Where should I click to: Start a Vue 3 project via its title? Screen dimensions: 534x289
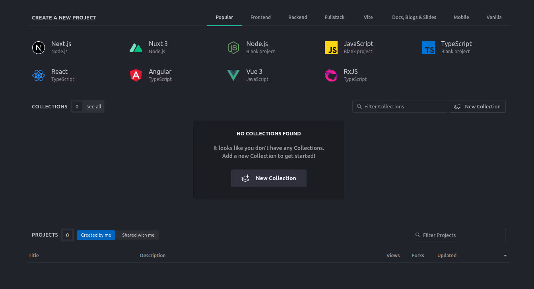tap(254, 71)
